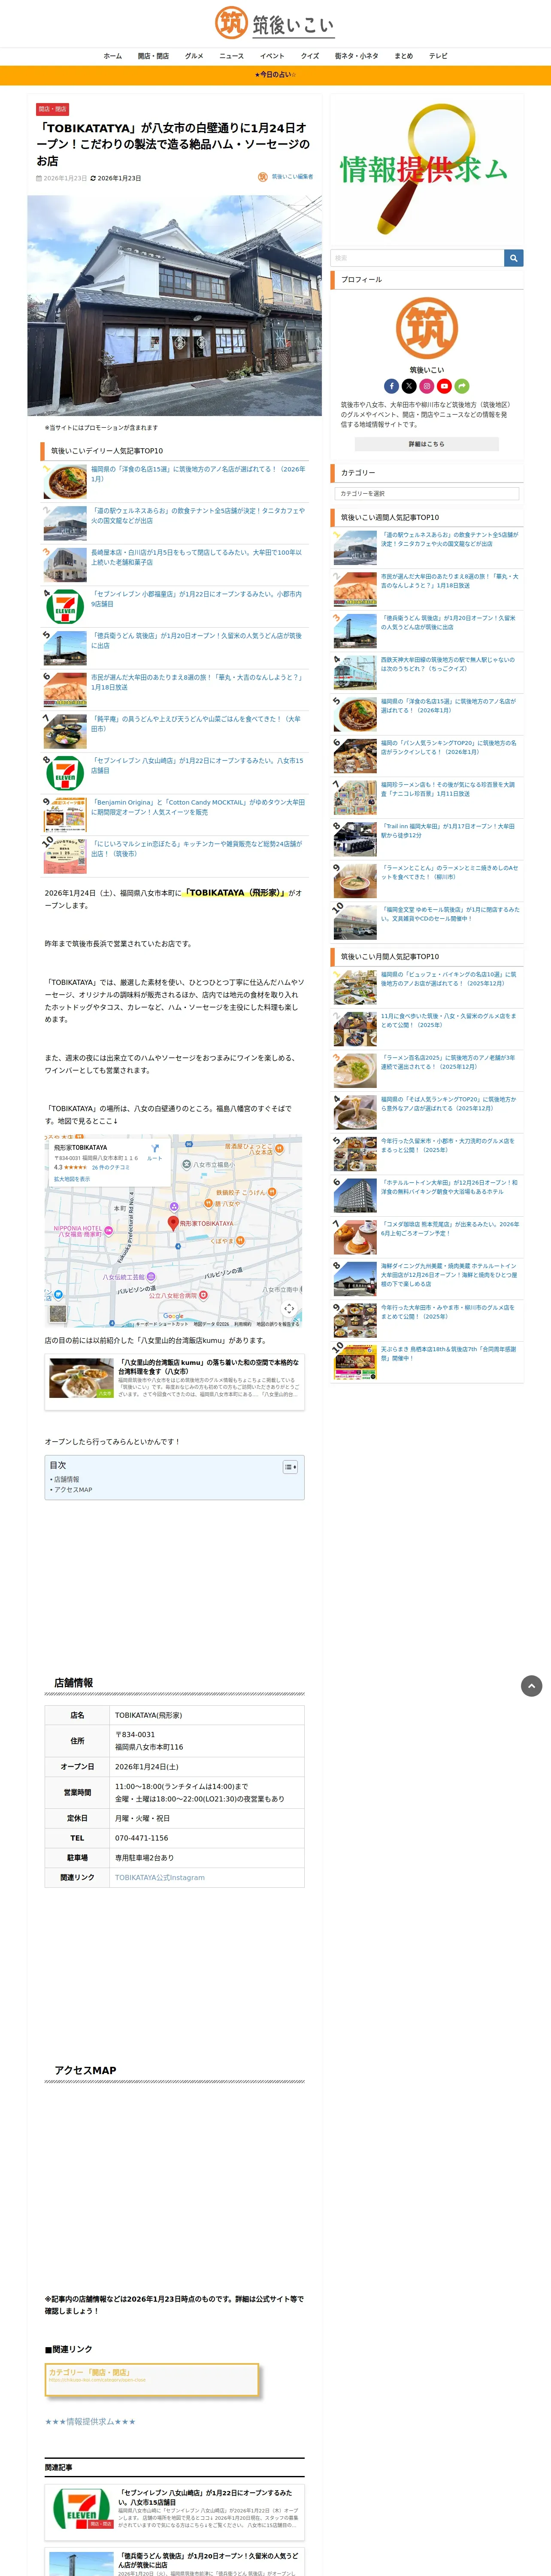Click the 利用規約 map terms link
Image resolution: width=551 pixels, height=2576 pixels.
[x=243, y=1324]
